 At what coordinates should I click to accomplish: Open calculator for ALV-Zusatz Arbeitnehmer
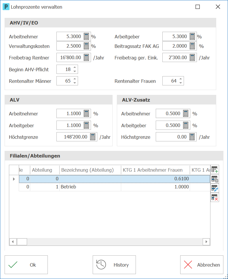186,113
